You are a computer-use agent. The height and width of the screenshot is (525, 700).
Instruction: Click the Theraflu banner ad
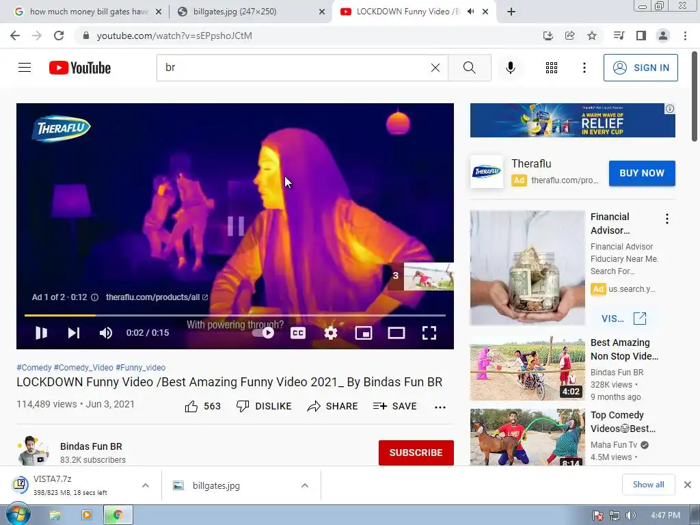[x=572, y=120]
